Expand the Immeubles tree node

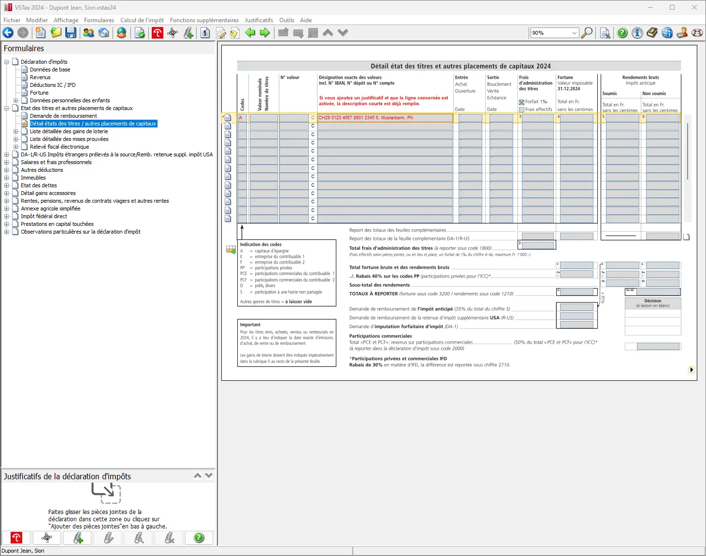[7, 178]
